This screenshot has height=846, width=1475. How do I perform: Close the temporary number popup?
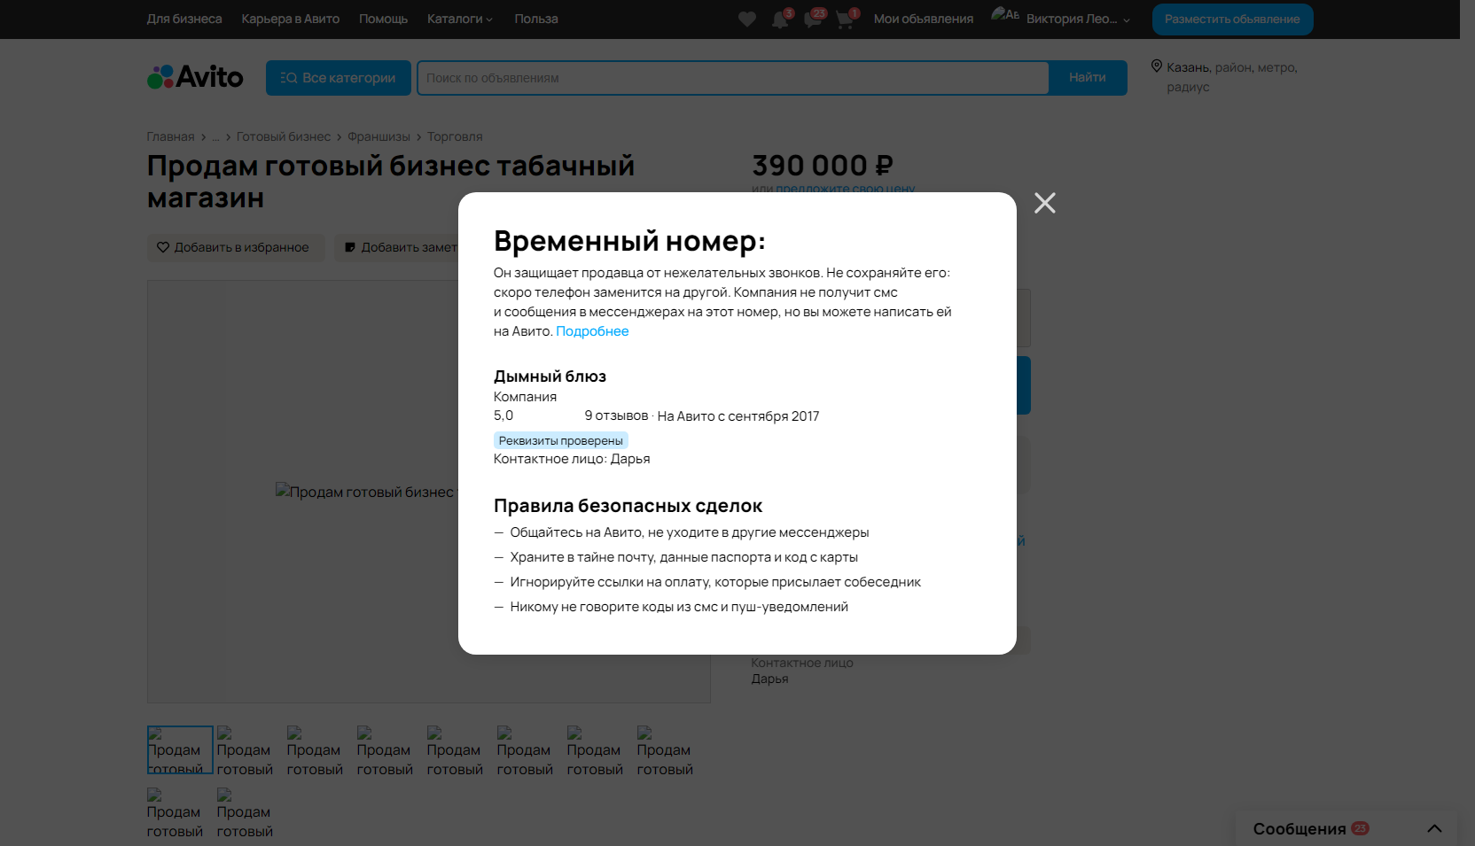point(1045,203)
